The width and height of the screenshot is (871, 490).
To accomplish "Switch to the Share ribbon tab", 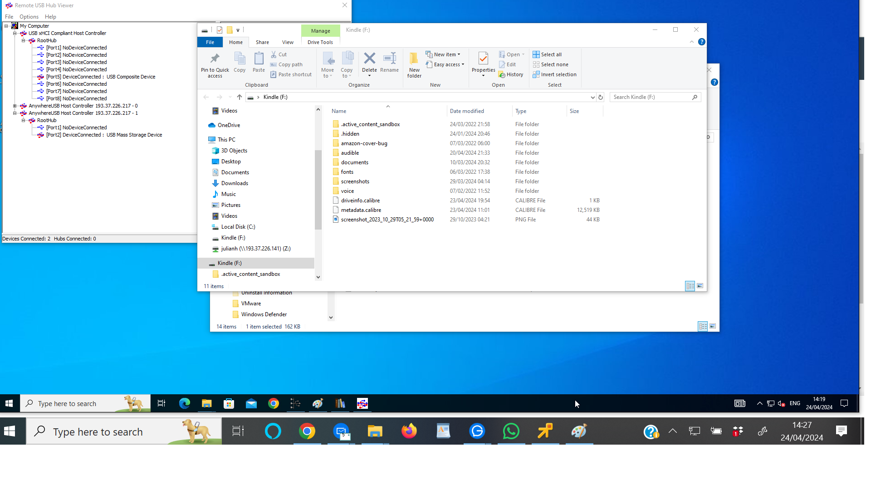I will (x=262, y=42).
